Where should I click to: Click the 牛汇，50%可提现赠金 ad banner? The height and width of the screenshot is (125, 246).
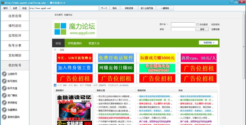[75, 58]
